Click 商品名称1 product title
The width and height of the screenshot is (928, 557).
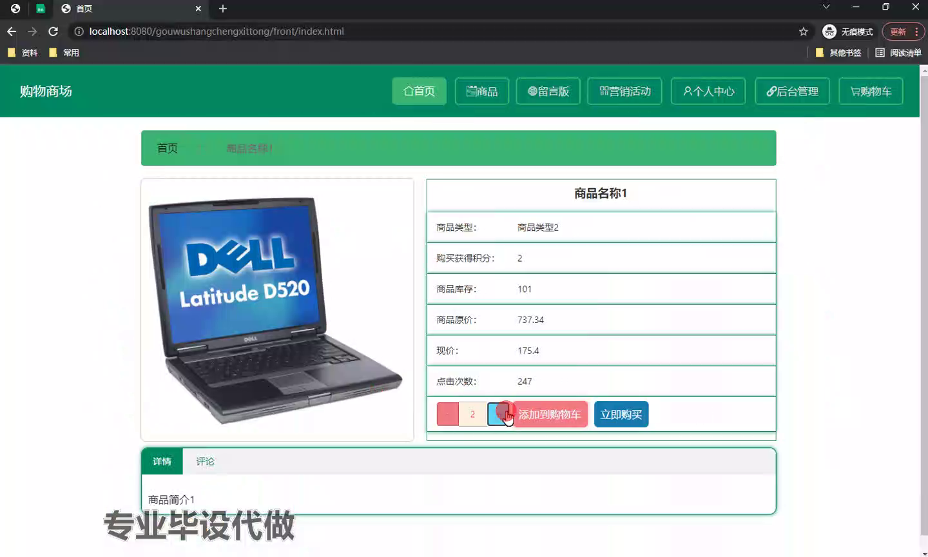(x=601, y=193)
